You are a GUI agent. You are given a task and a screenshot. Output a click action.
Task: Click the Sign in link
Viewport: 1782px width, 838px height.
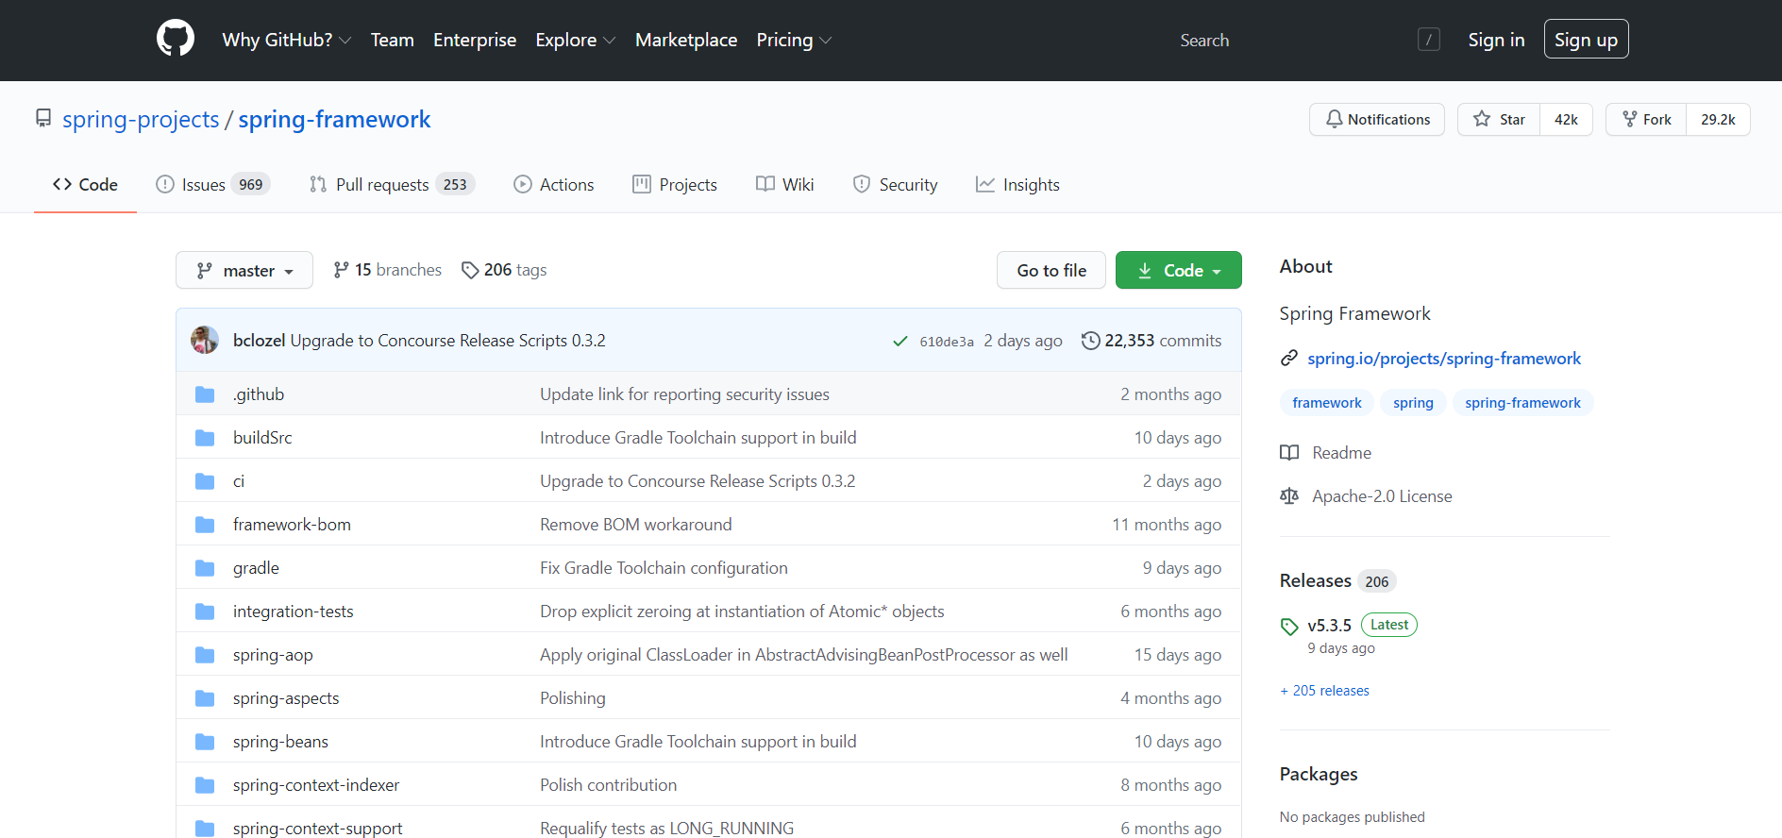click(1496, 40)
